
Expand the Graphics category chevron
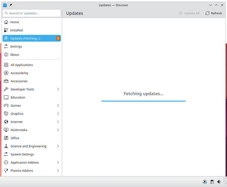pos(58,114)
